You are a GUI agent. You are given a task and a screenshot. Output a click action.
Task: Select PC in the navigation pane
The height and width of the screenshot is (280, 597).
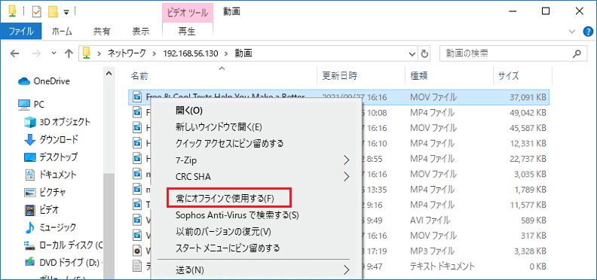tap(31, 104)
